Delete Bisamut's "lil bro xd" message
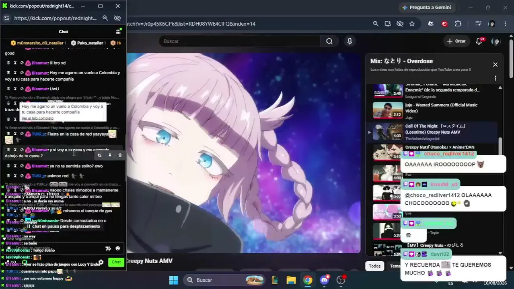Image resolution: width=514 pixels, height=289 pixels. tap(8, 63)
